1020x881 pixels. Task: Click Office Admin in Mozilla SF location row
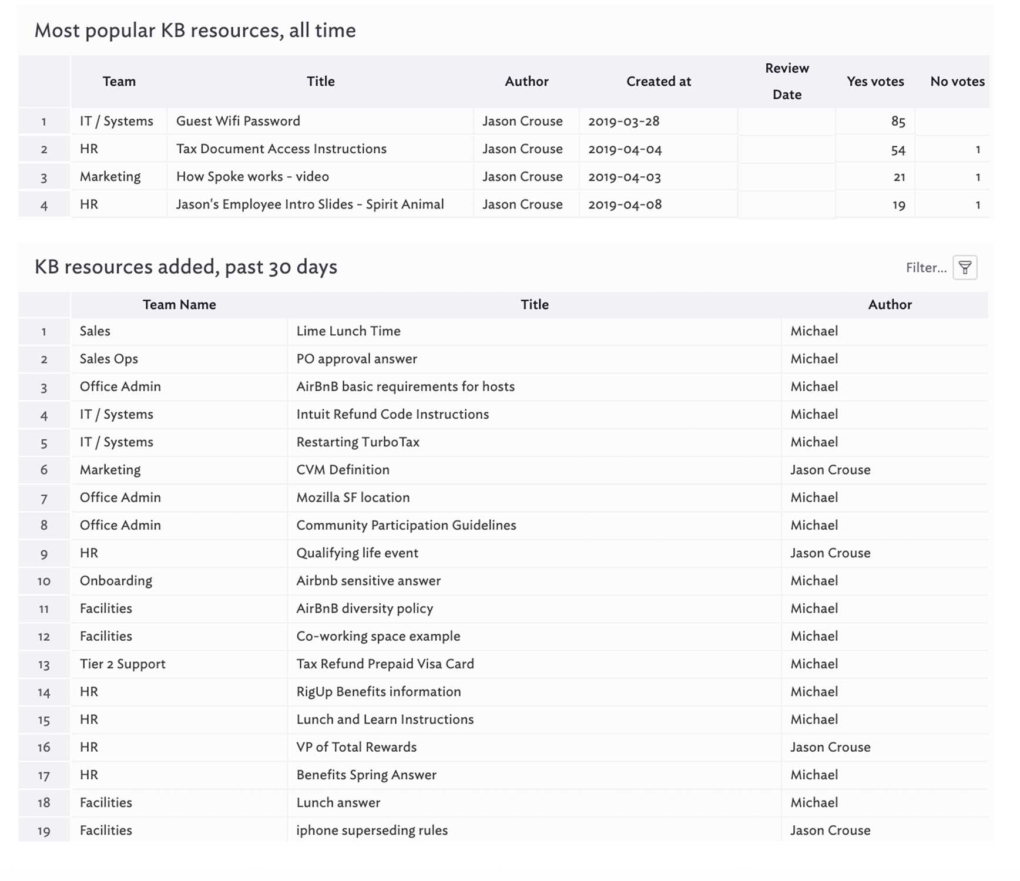pos(120,497)
